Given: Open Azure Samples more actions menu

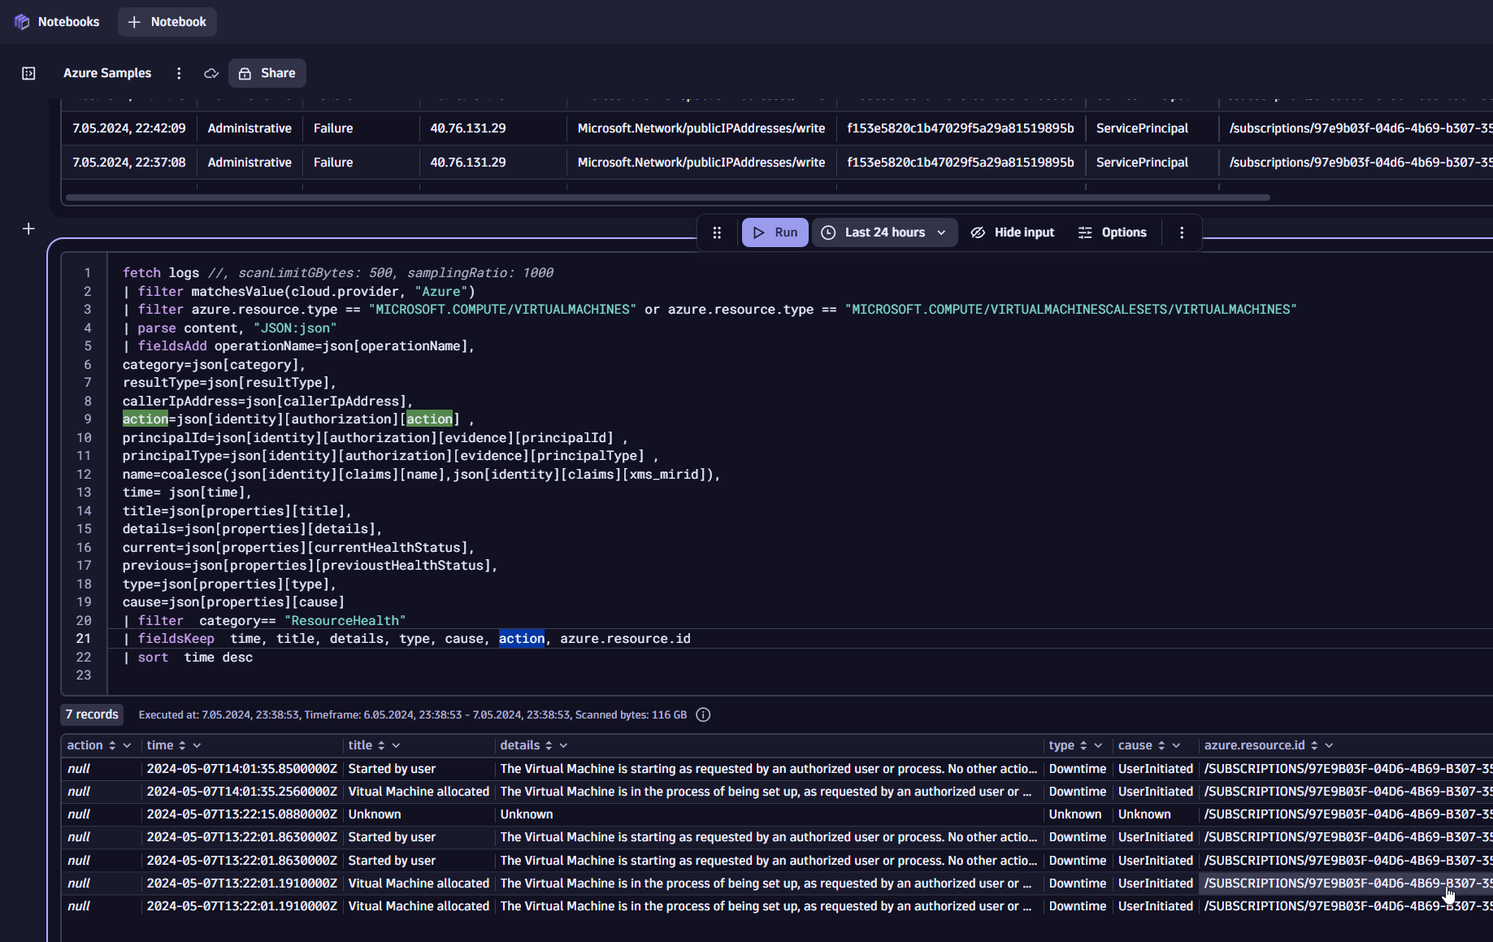Looking at the screenshot, I should click(x=179, y=73).
